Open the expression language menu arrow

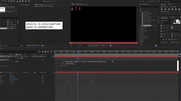pos(17,62)
